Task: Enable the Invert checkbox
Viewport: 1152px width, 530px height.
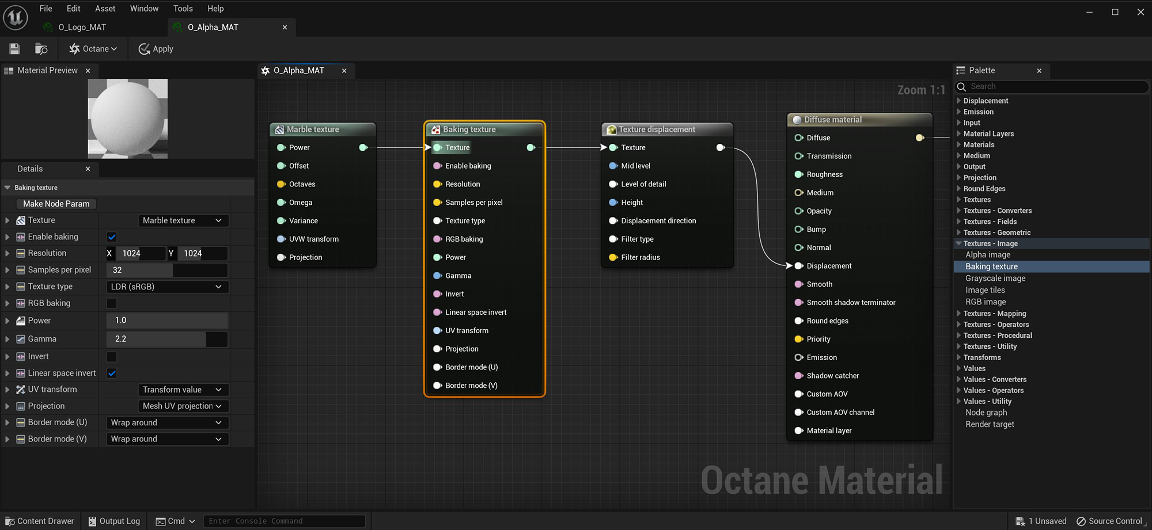Action: (112, 357)
